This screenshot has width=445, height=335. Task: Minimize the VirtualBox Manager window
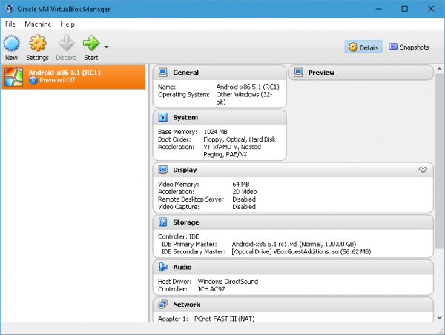(378, 9)
